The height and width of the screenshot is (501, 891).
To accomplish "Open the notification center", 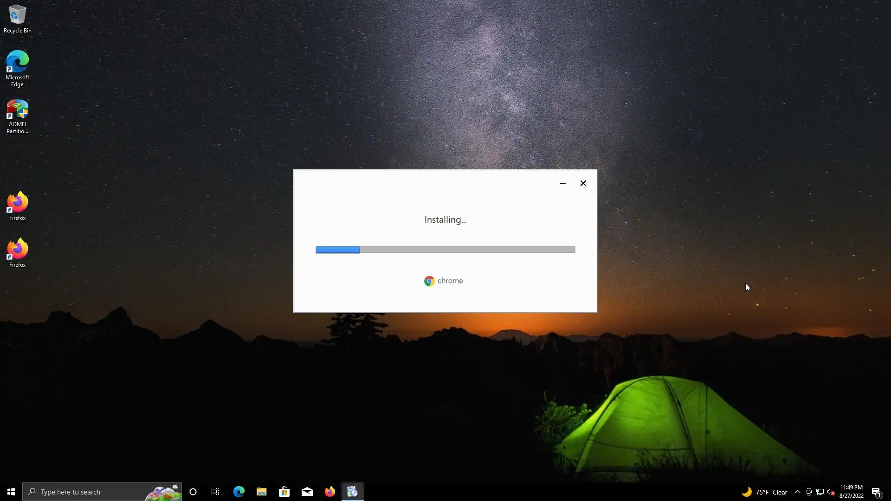I will pyautogui.click(x=876, y=492).
